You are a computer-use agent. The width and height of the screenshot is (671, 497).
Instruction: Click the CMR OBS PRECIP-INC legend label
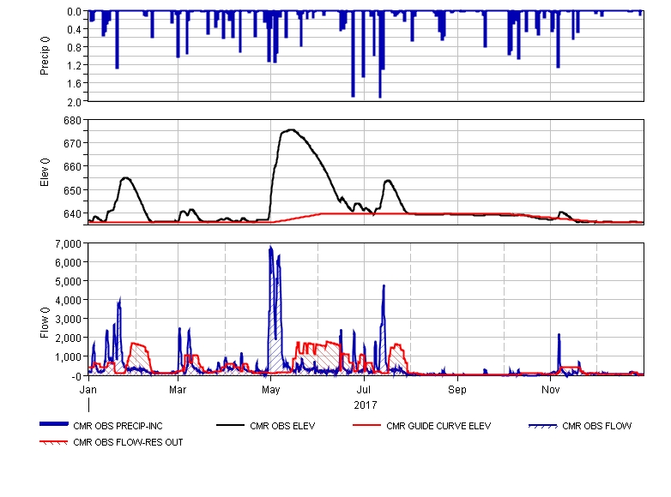pyautogui.click(x=118, y=426)
